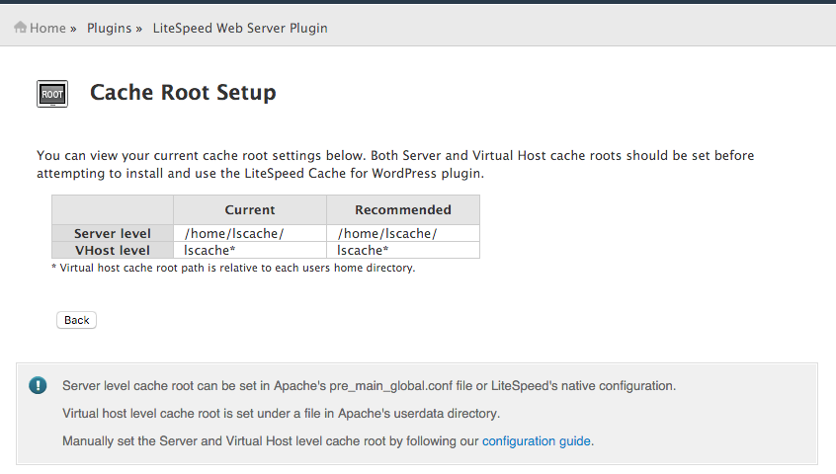Viewport: 836px width, 474px height.
Task: Click the virtual host cache root footnote
Action: pos(233,268)
